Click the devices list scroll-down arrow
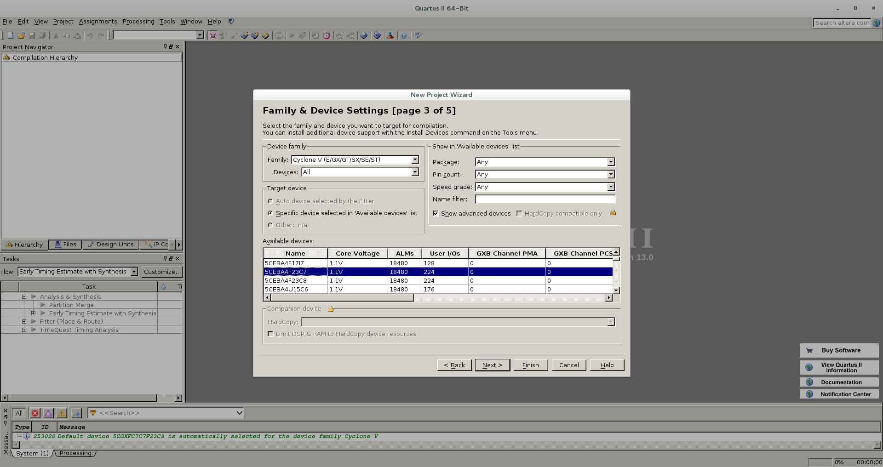 [616, 290]
